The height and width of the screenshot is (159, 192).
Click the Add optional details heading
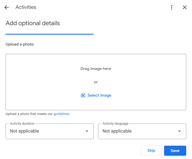point(33,23)
